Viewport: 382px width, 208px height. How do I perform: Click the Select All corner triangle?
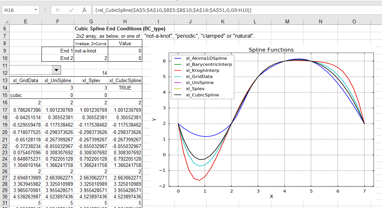4,21
